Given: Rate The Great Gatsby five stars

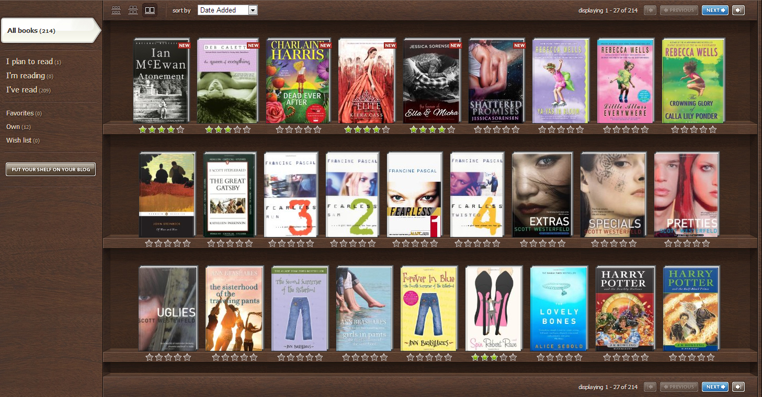Looking at the screenshot, I should click(x=249, y=243).
